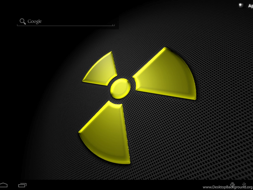Tap the Google logo text in search bar
The image size is (253, 190).
tap(35, 22)
